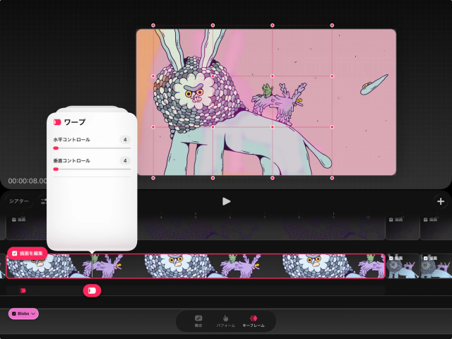
Task: Switch to the パフォーム tab
Action: pyautogui.click(x=226, y=321)
